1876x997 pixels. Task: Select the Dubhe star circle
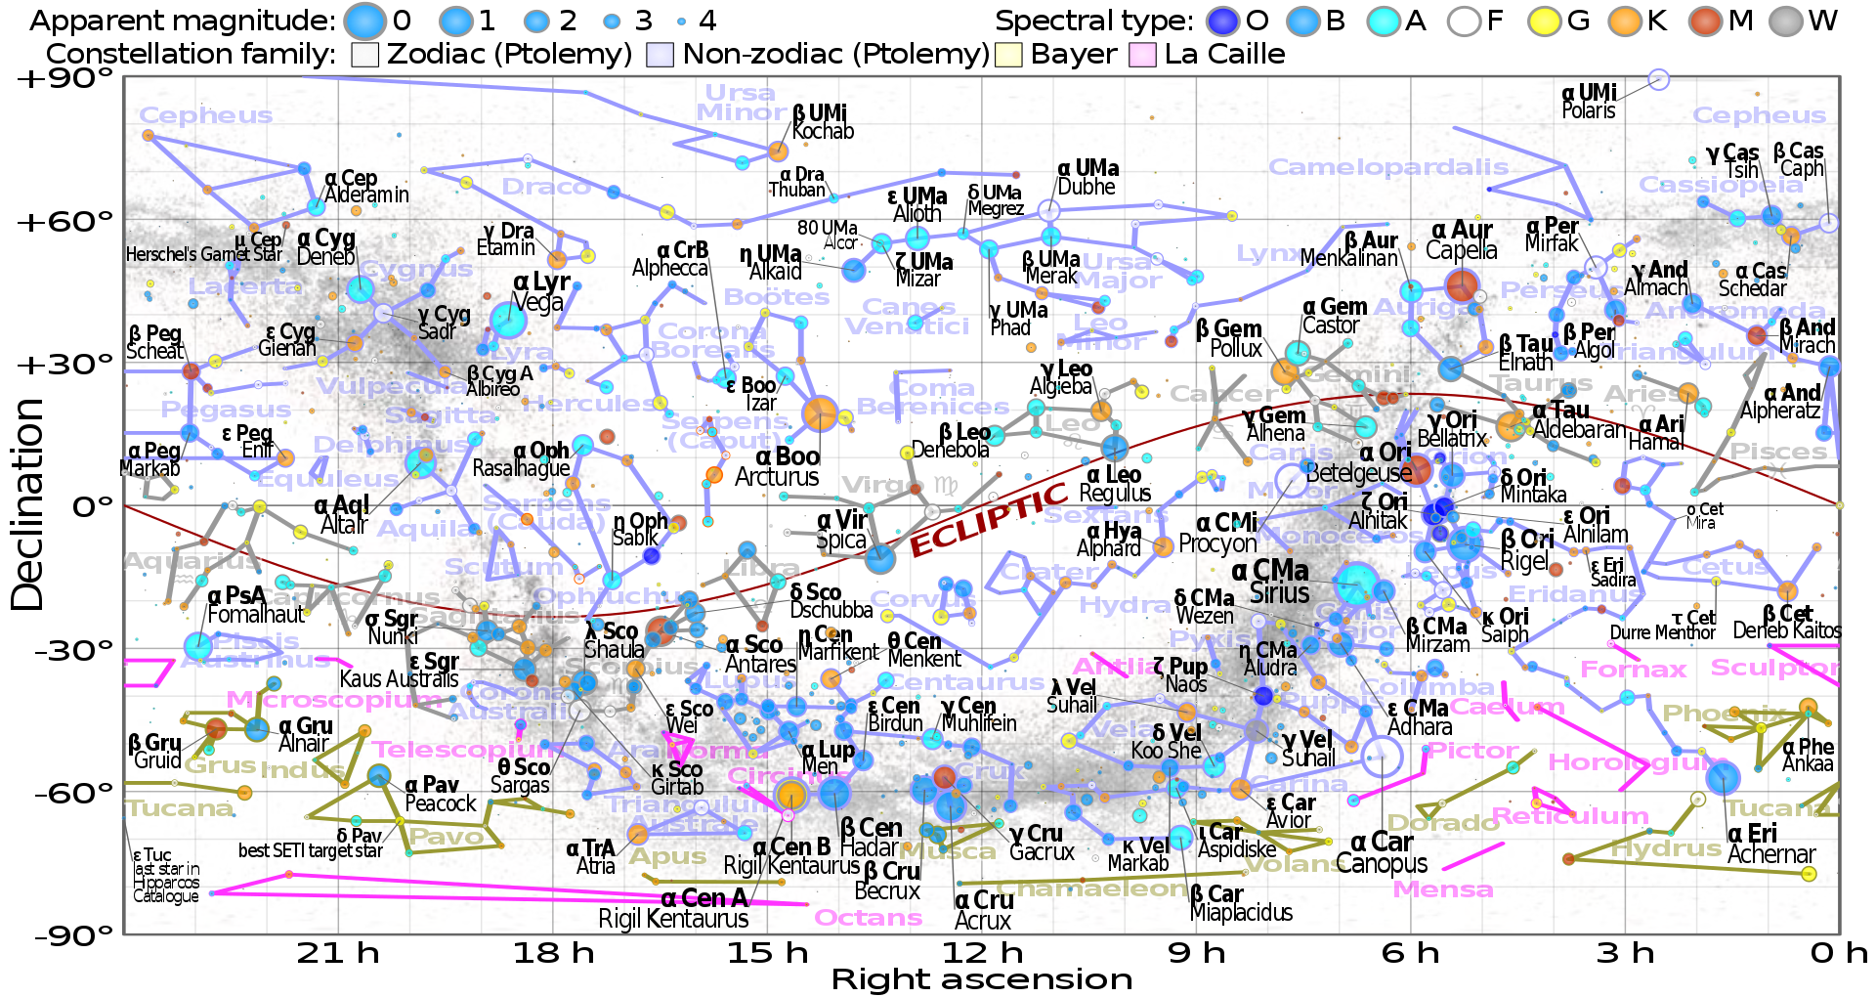[x=1048, y=210]
